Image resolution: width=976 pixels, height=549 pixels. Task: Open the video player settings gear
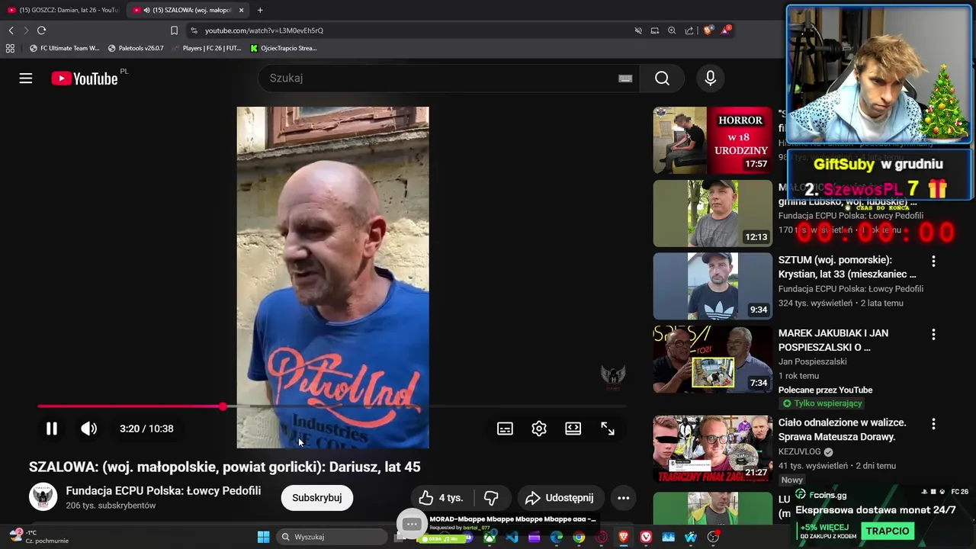539,429
